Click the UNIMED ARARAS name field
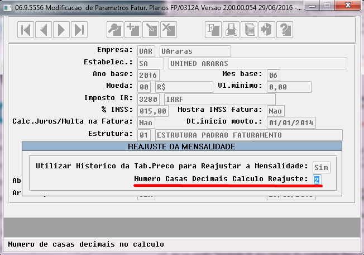Viewport: 364px width, 255px height. (x=258, y=63)
